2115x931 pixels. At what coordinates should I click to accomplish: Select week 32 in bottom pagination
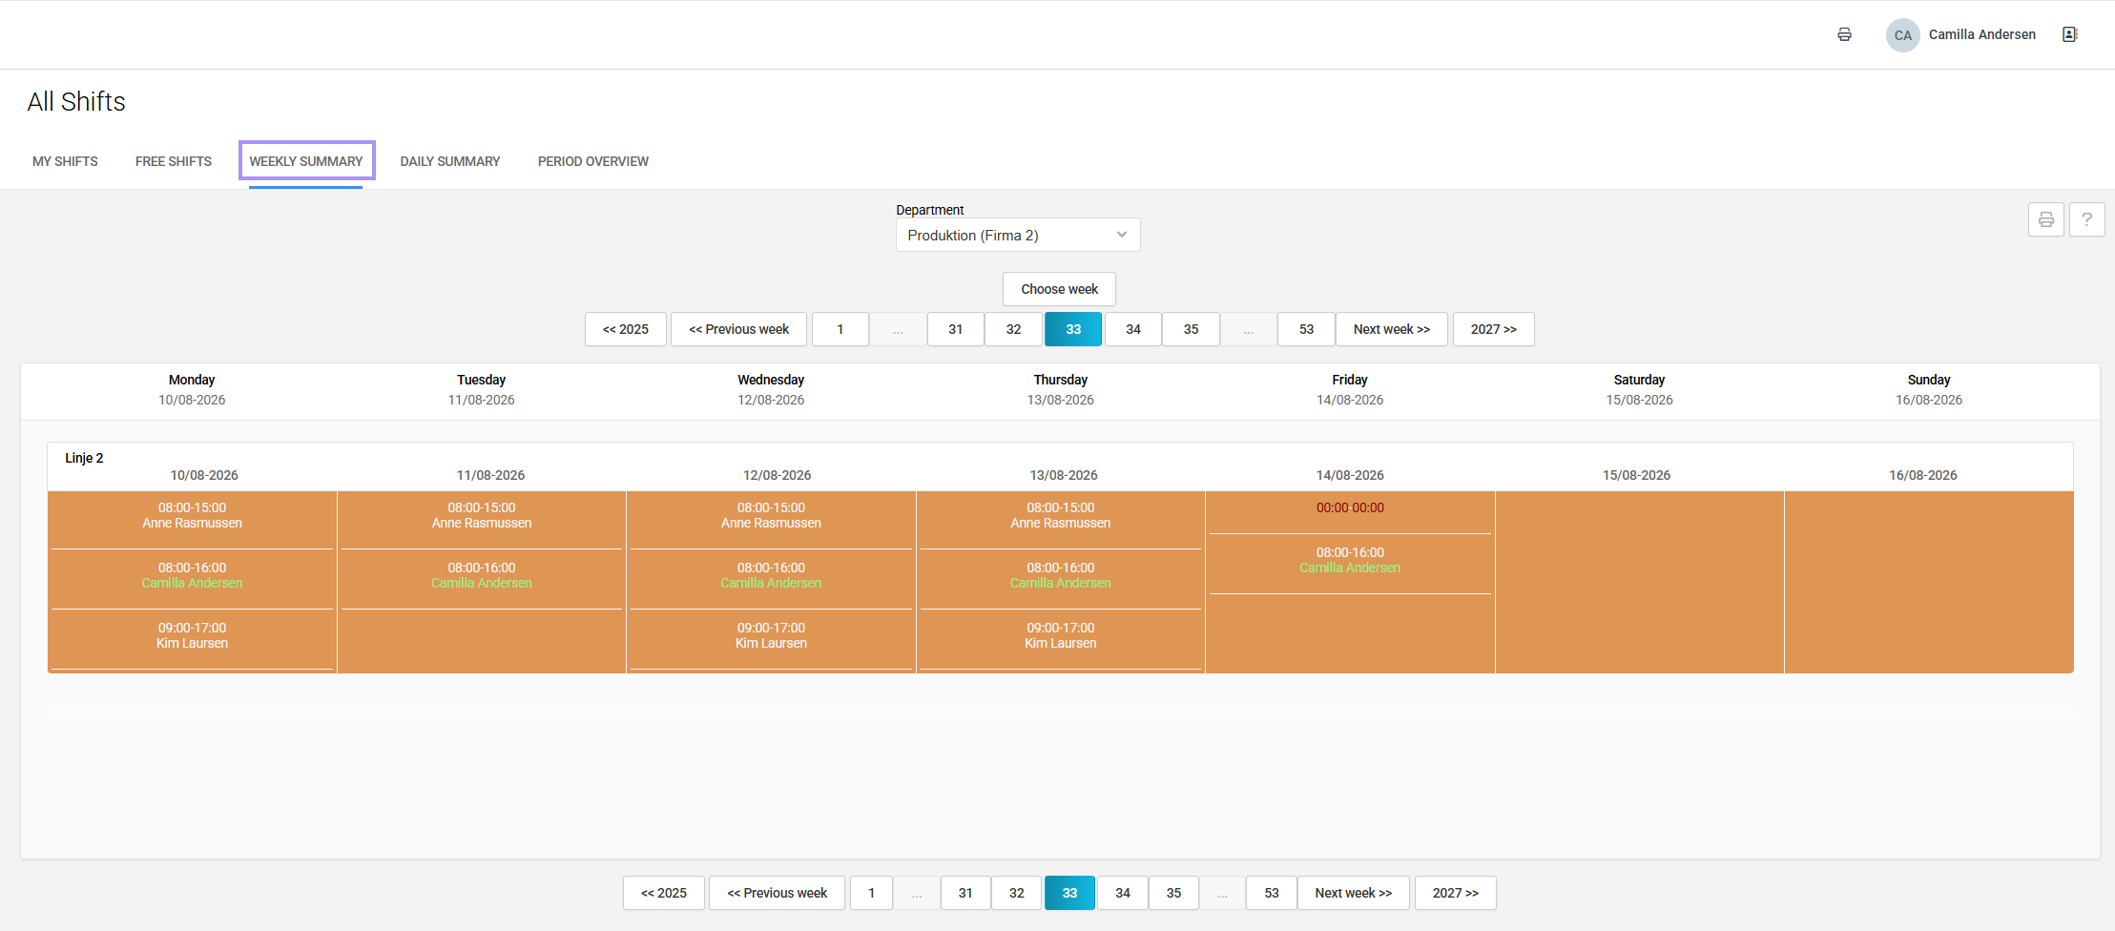pos(1016,893)
